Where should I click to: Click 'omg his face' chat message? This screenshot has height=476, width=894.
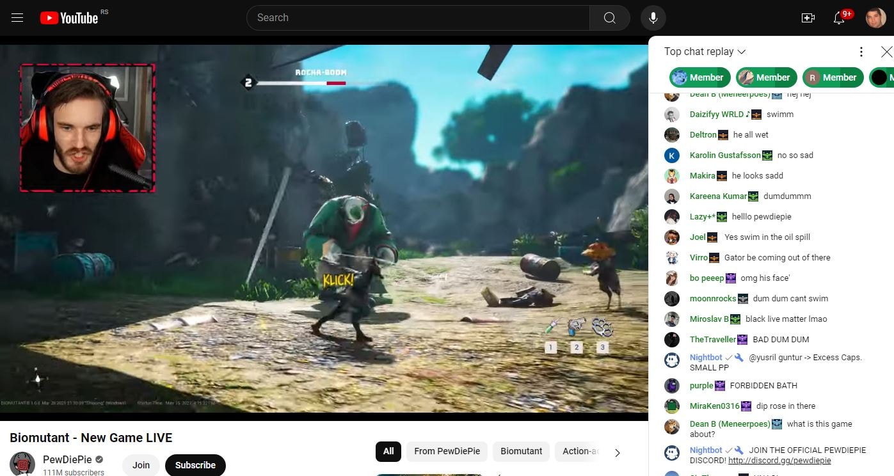pyautogui.click(x=765, y=278)
